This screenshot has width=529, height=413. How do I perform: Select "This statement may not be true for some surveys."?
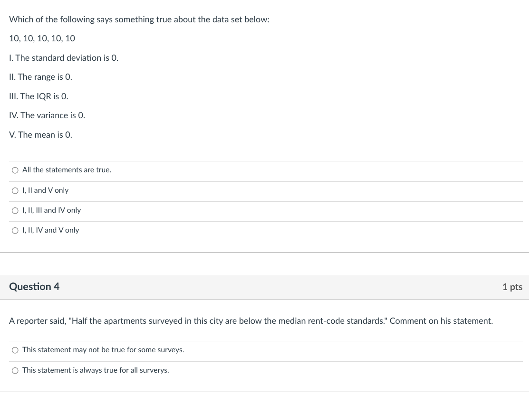tap(15, 350)
